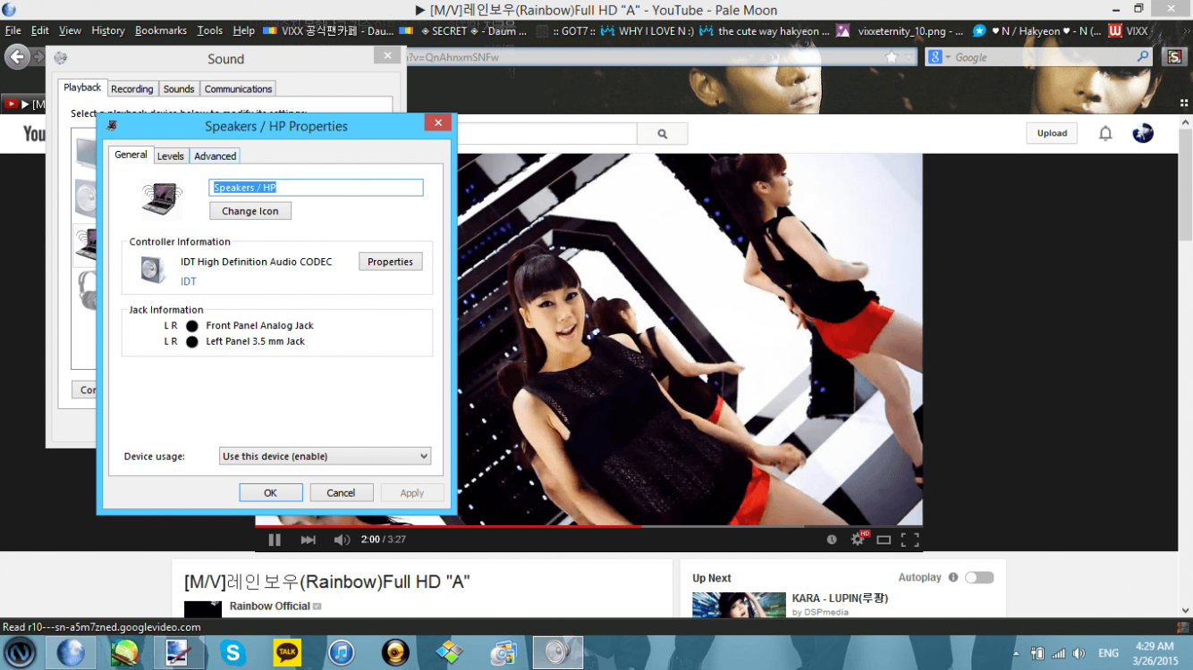Screen dimensions: 1193x670
Task: Open iTunes from the taskbar
Action: [341, 653]
